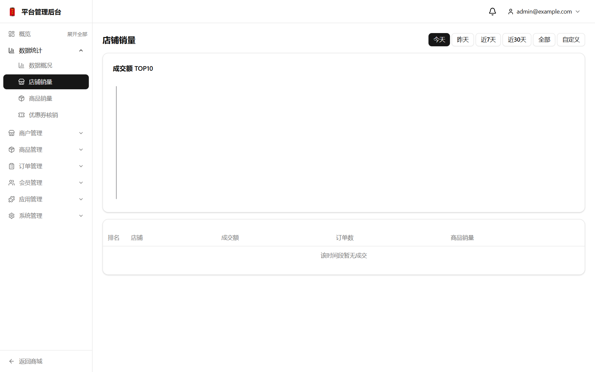
Task: Expand the 商户管理 chevron
Action: [x=81, y=133]
